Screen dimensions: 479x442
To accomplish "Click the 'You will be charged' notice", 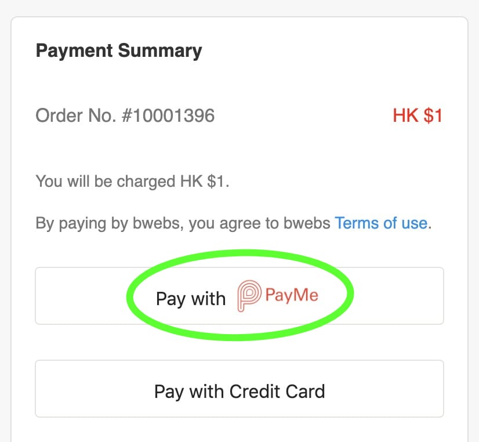I will point(133,181).
